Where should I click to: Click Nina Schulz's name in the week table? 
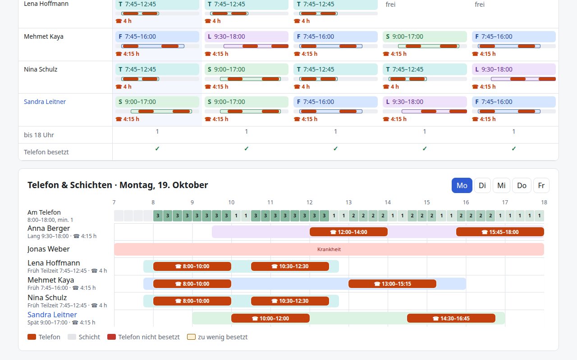[x=41, y=69]
